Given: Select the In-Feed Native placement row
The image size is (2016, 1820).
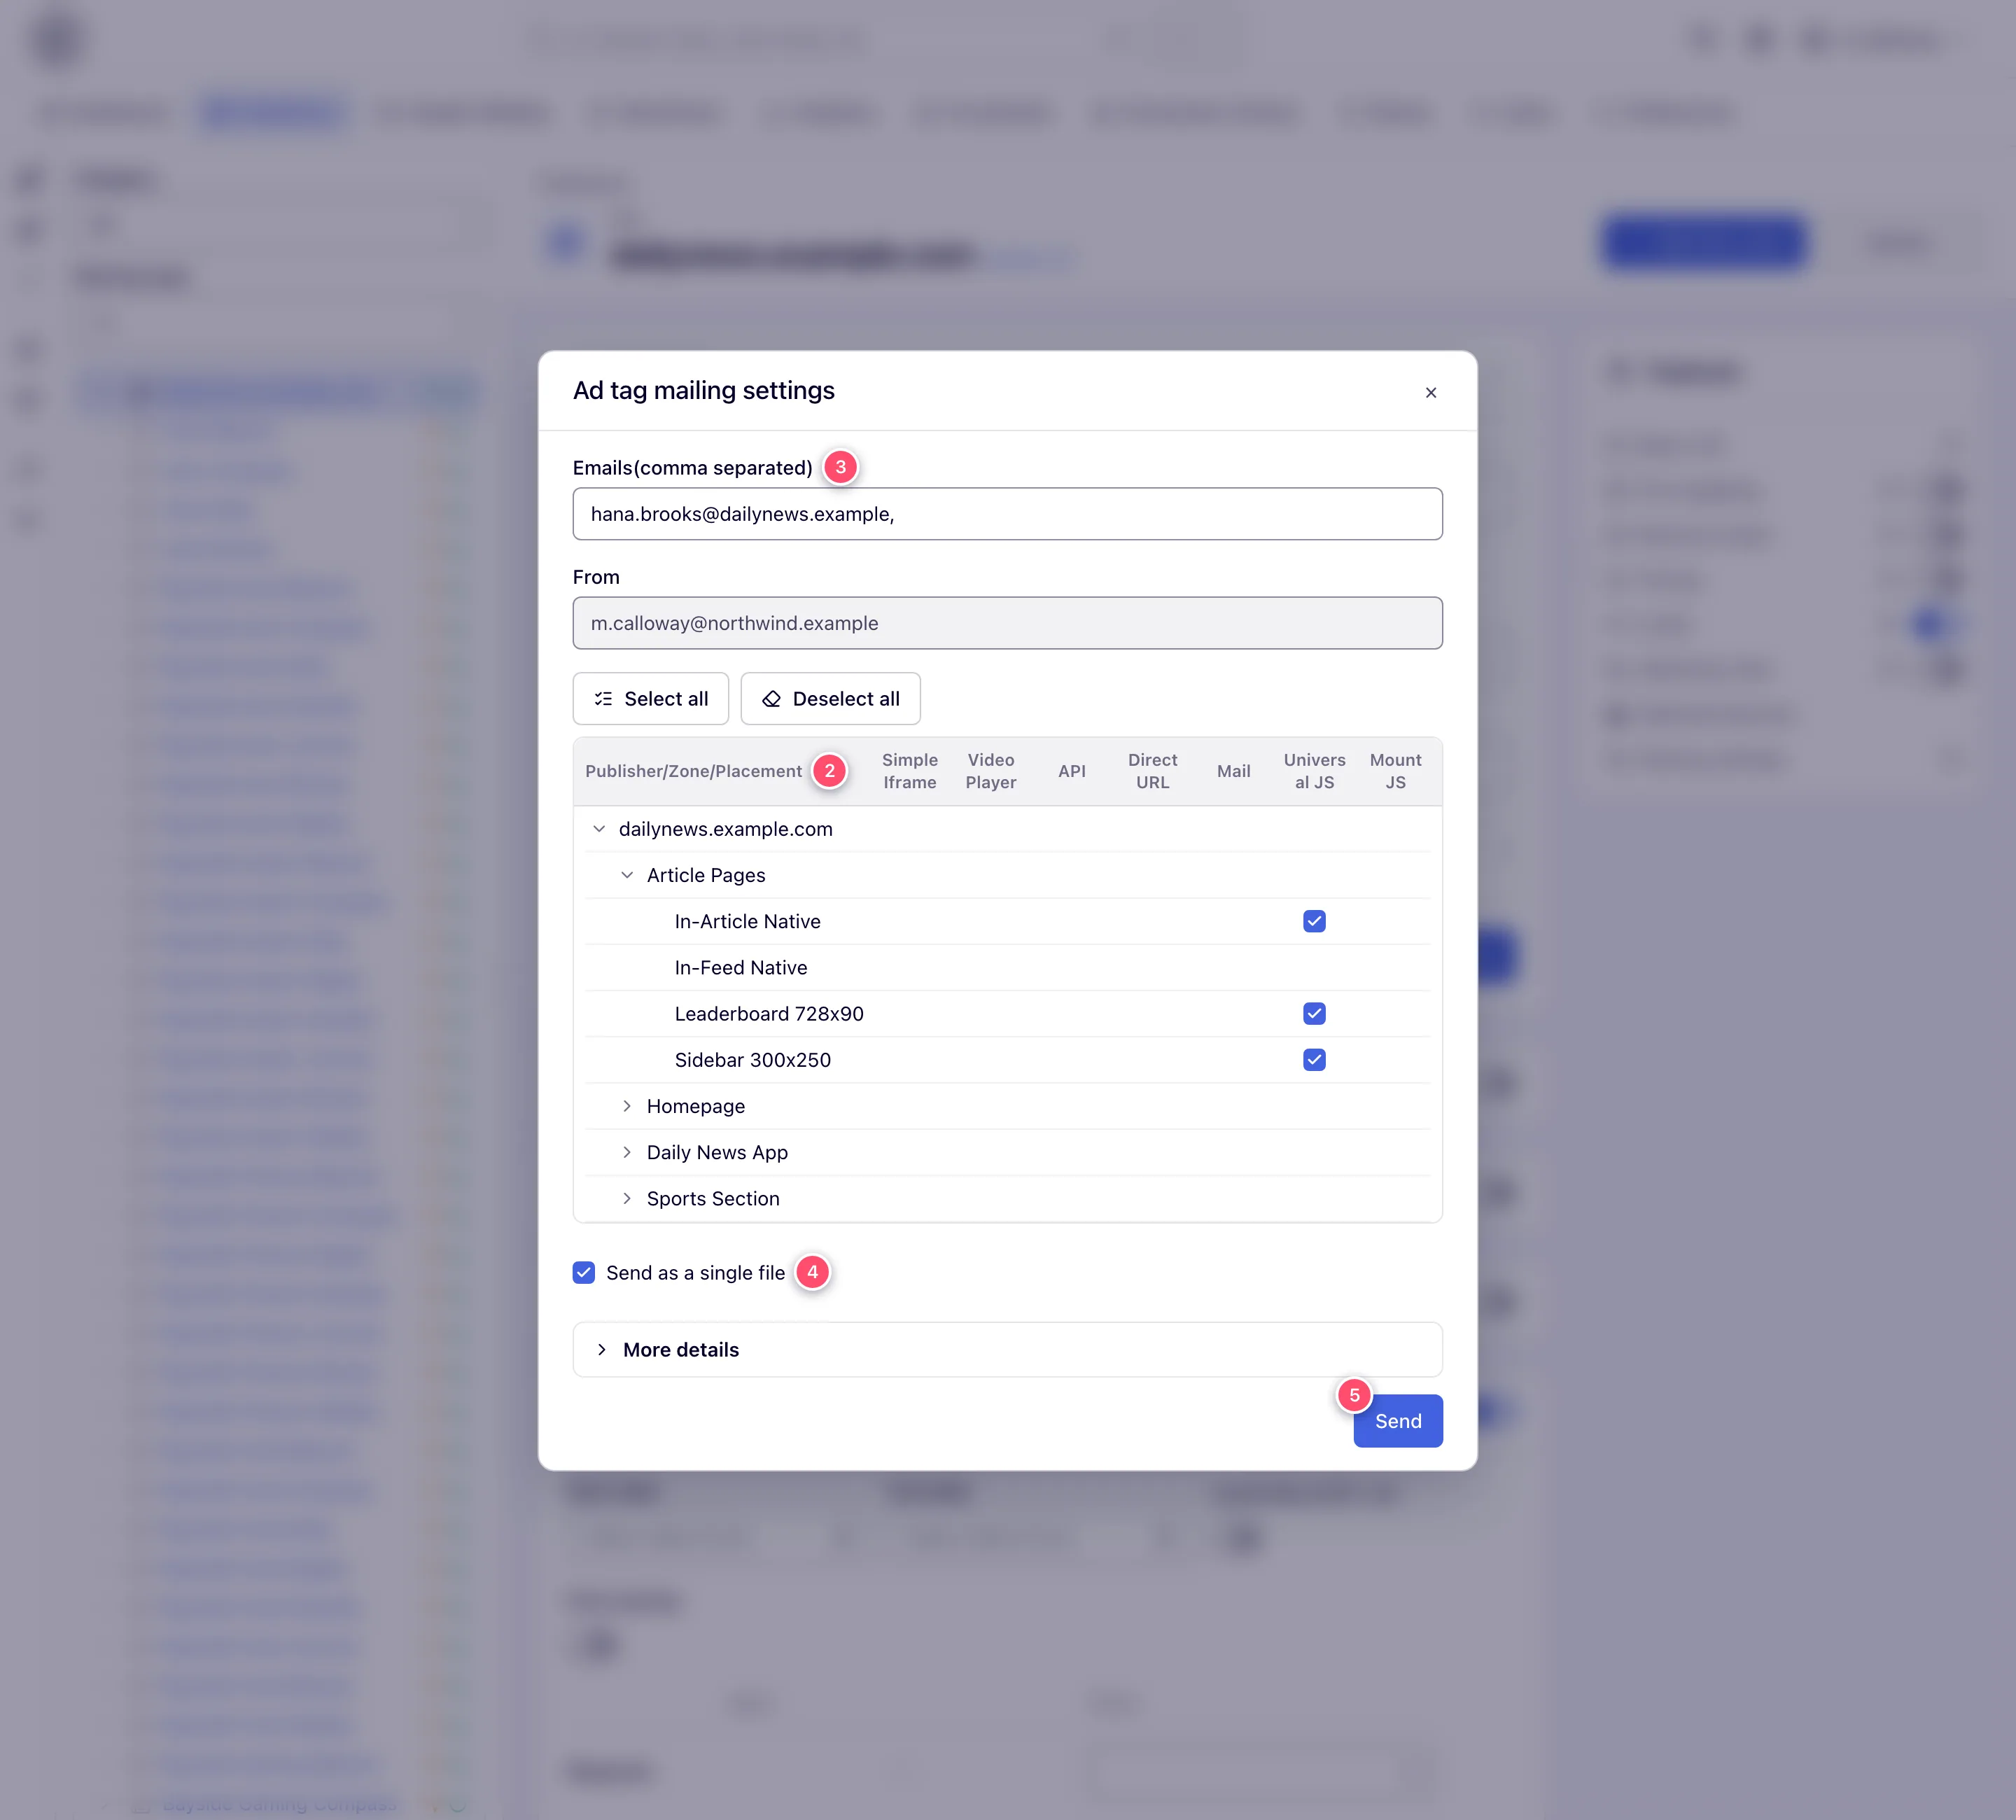Looking at the screenshot, I should pyautogui.click(x=1007, y=967).
